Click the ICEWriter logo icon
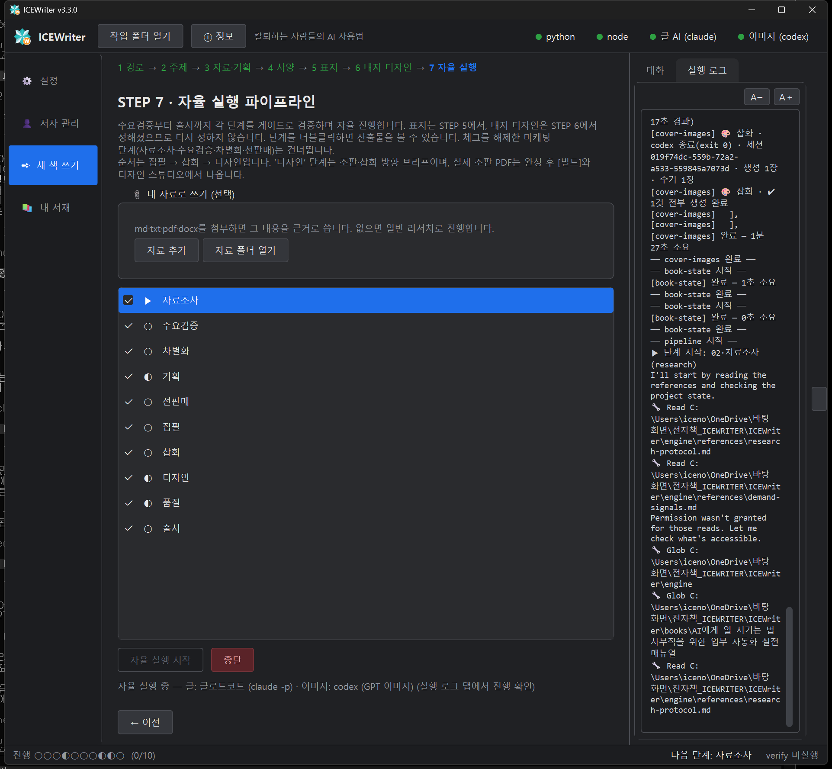 (22, 37)
